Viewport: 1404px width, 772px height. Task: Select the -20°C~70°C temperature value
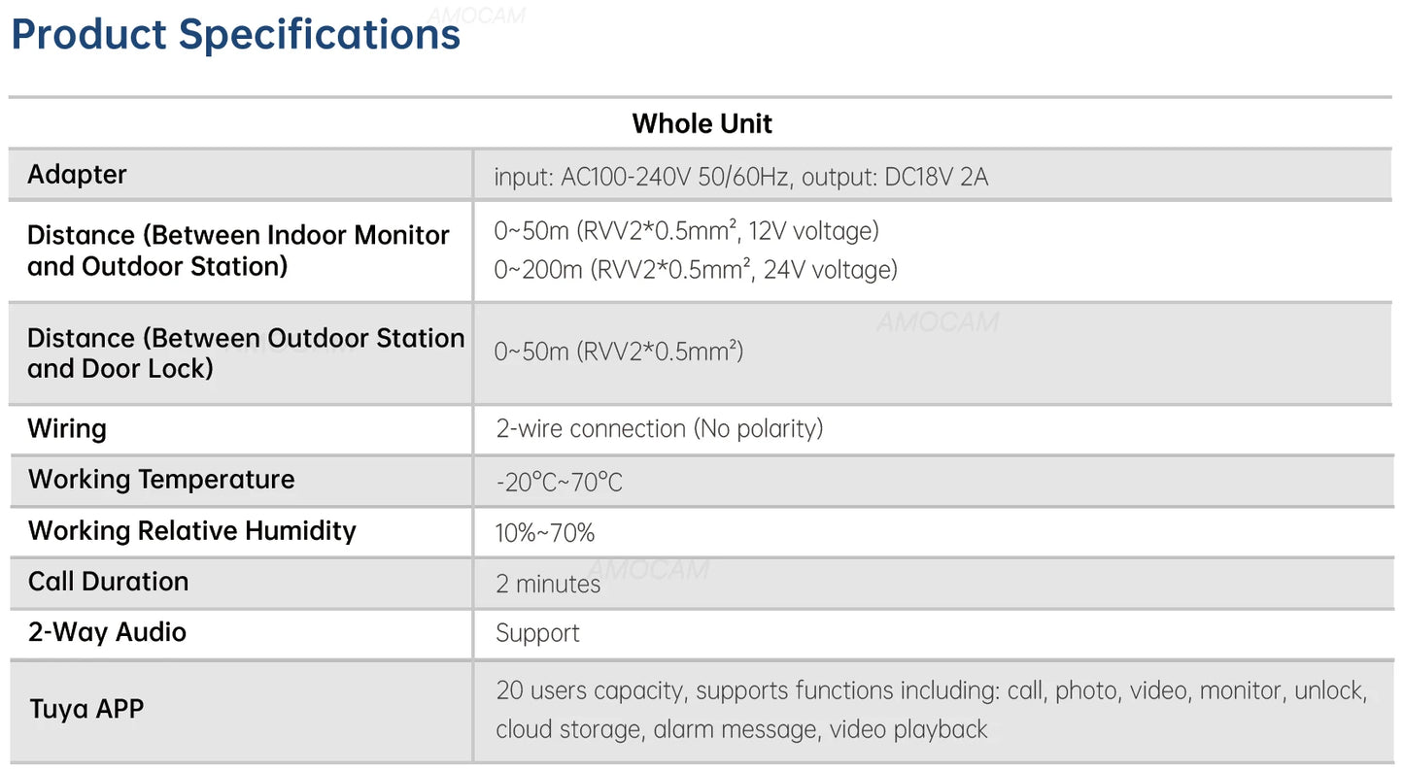coord(559,482)
